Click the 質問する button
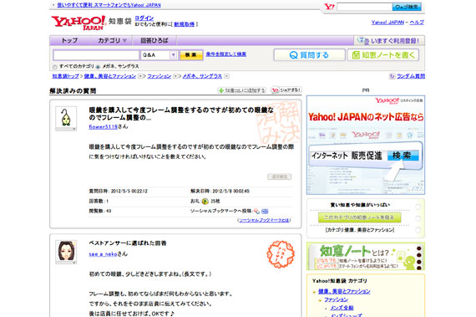Image resolution: width=476 pixels, height=317 pixels. coord(309,55)
